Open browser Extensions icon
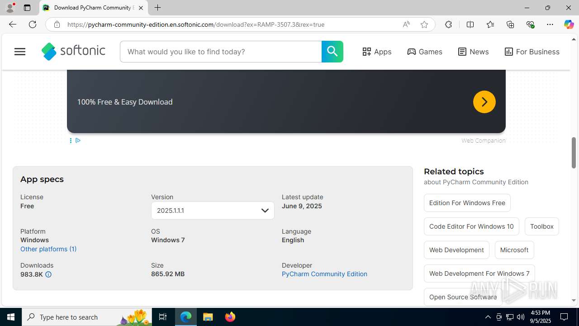 pos(448,24)
